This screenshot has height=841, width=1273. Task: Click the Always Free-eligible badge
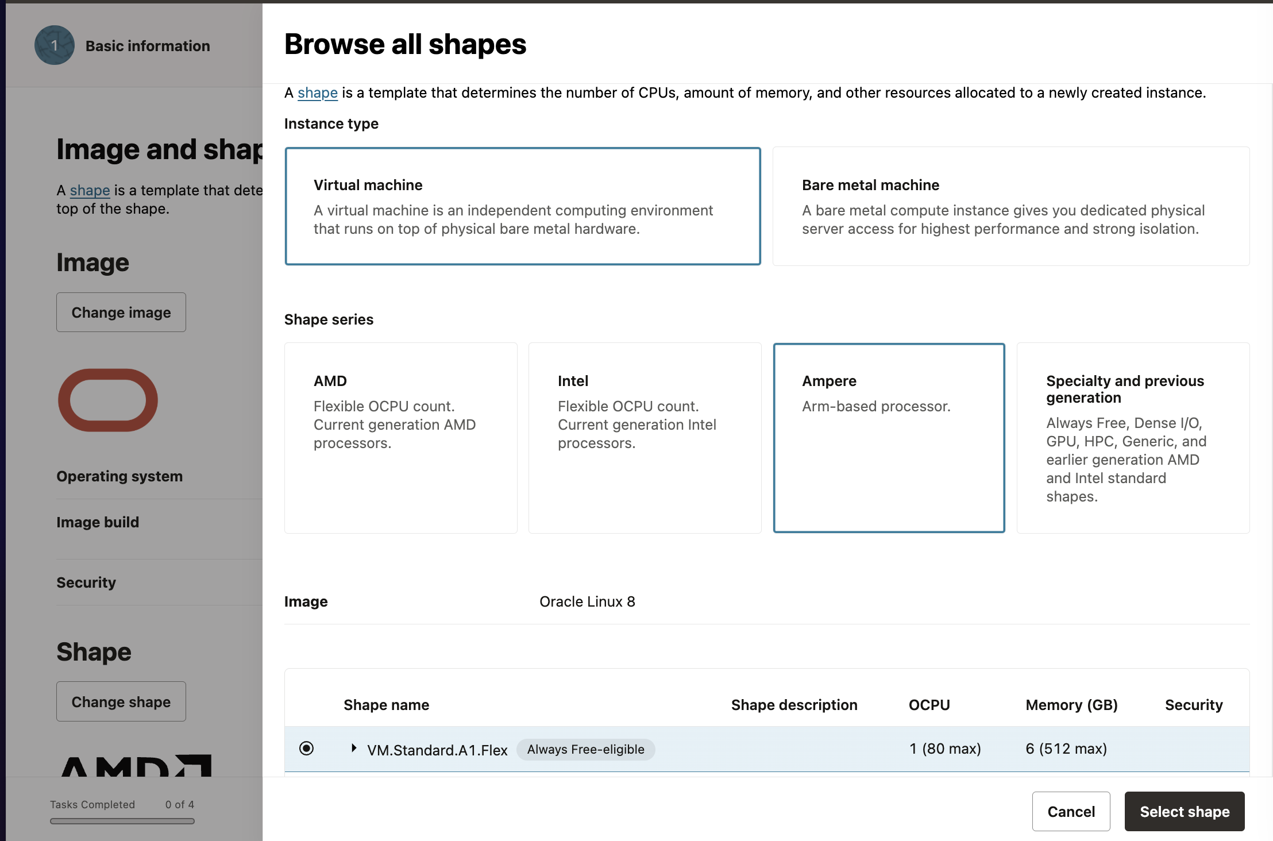click(x=586, y=749)
